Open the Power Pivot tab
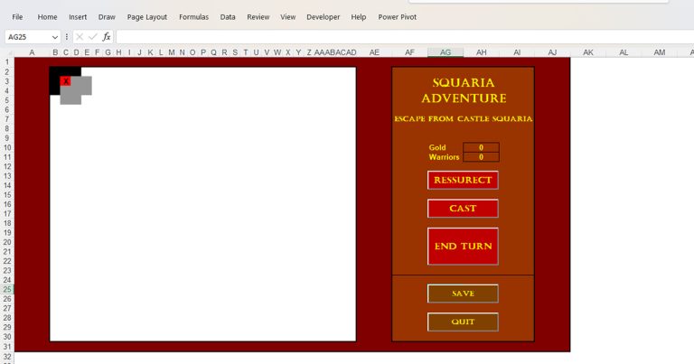 point(398,16)
